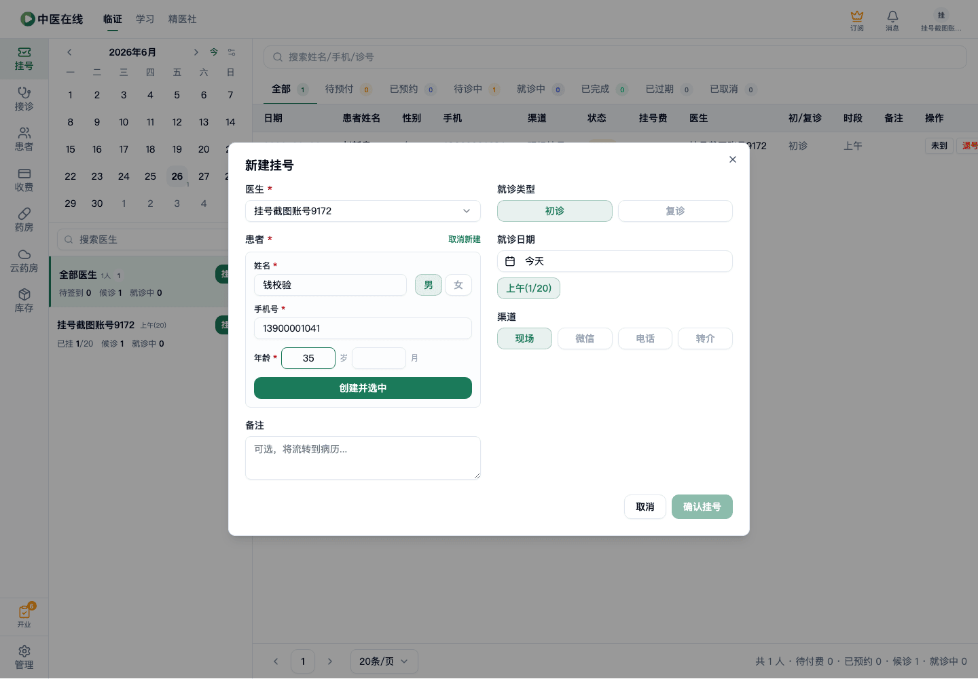Select 微信 channel

pos(585,338)
